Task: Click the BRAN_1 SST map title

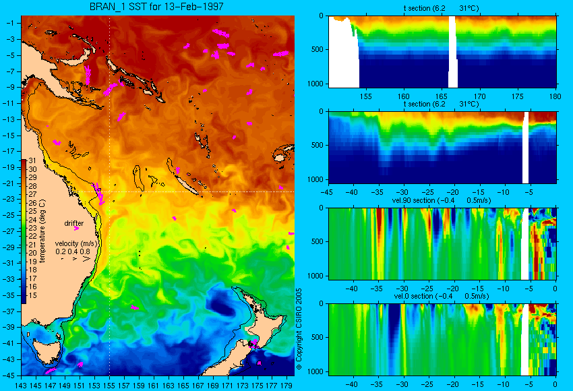Action: [x=156, y=7]
